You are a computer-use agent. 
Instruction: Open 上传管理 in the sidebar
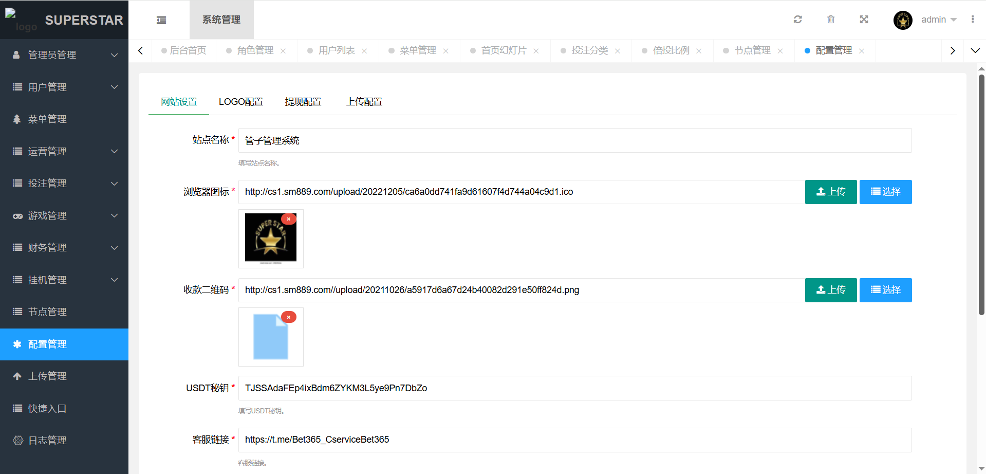[x=64, y=376]
